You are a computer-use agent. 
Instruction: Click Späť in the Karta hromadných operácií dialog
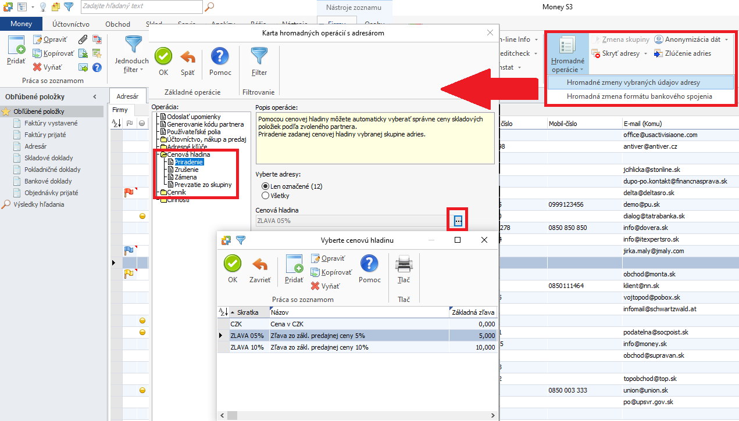click(188, 62)
